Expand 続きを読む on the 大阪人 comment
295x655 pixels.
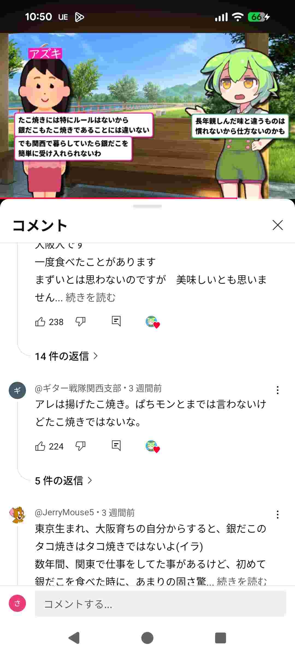[x=91, y=297]
